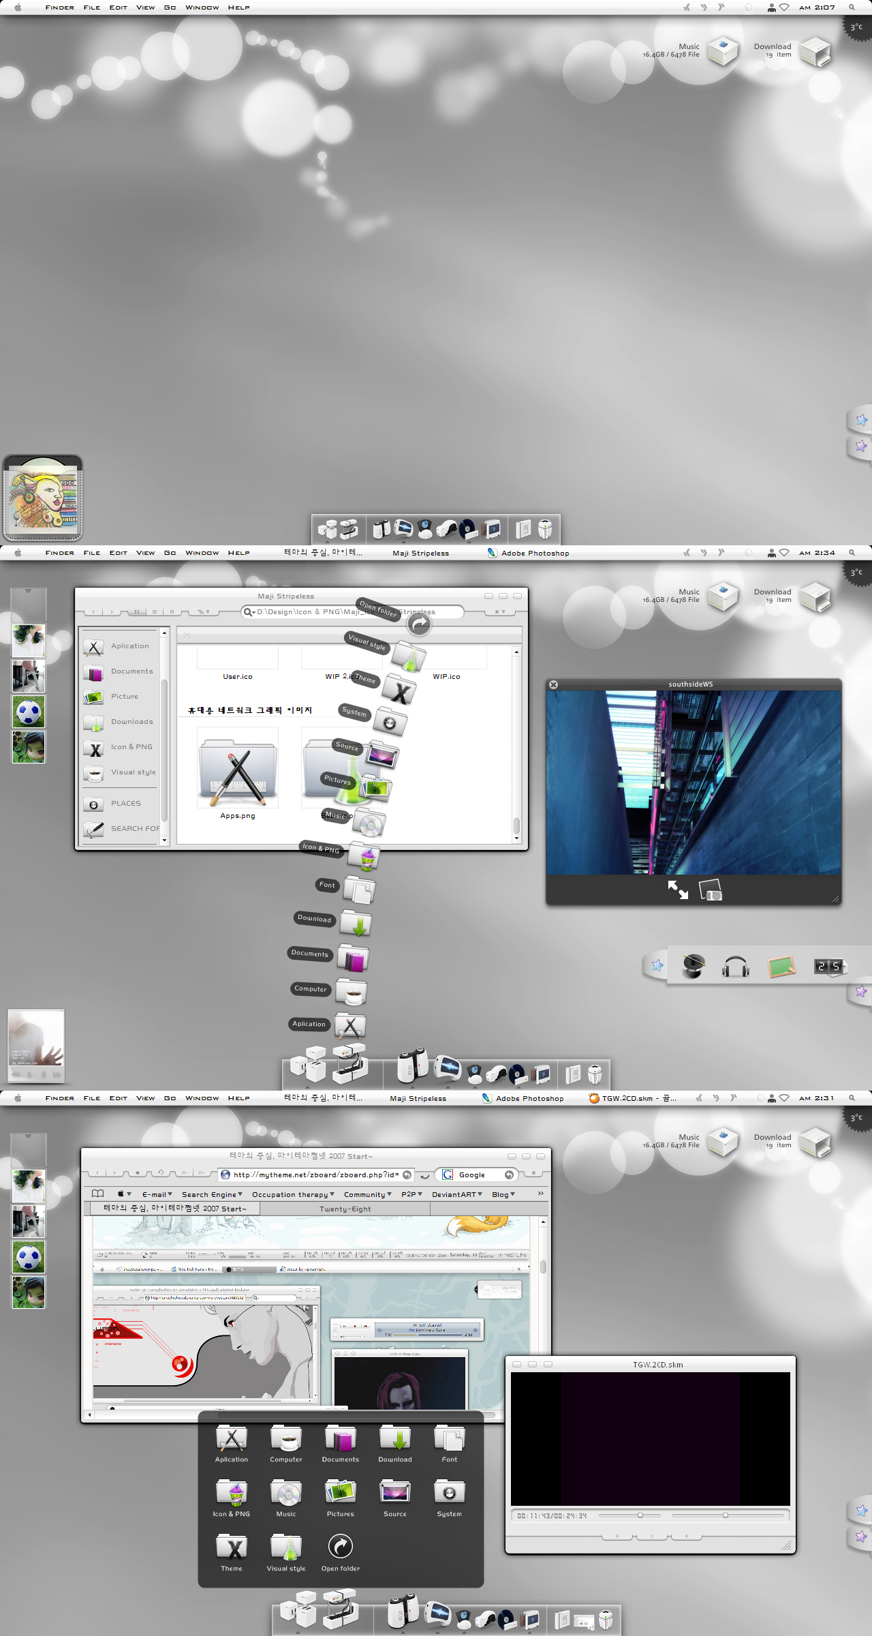Open Icon & PNG in the Maji Stripeless sidebar
This screenshot has width=872, height=1636.
click(120, 747)
